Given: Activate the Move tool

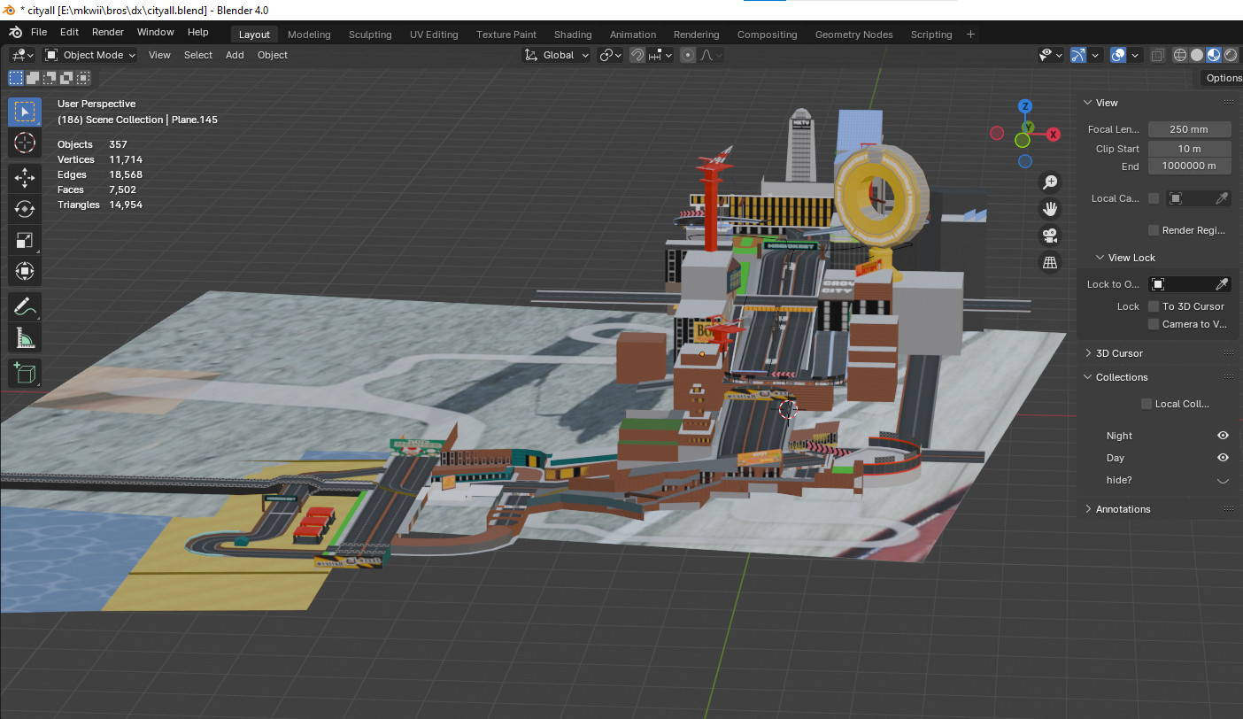Looking at the screenshot, I should pos(25,178).
